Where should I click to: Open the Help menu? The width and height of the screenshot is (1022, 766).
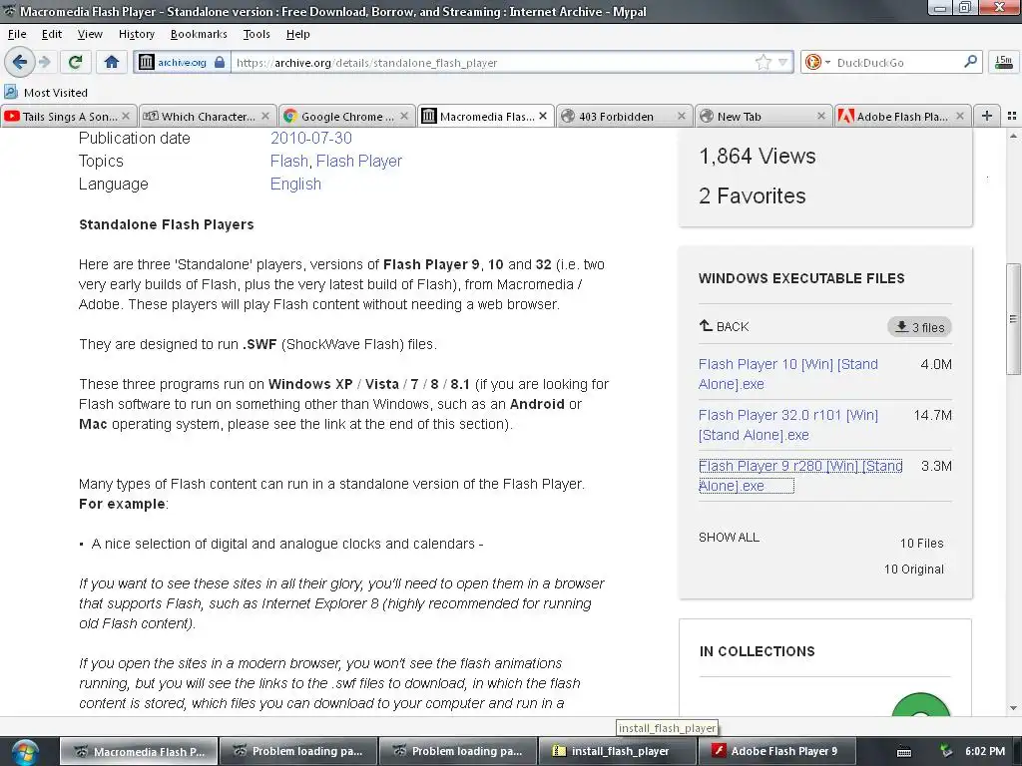click(297, 34)
